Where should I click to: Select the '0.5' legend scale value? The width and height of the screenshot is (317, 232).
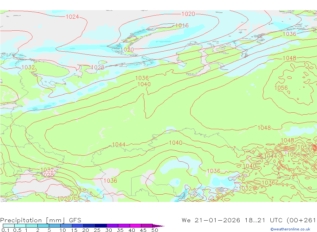coord(17,230)
